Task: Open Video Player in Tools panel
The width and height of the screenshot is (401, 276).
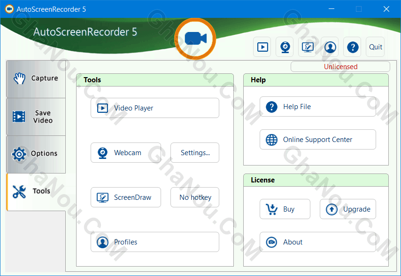Action: click(155, 108)
